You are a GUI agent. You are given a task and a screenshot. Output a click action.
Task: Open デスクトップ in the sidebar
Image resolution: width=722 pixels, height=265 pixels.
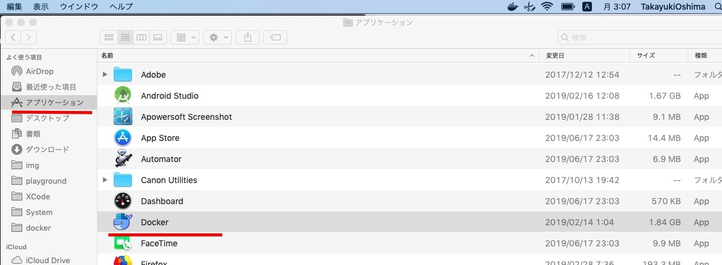tap(48, 118)
